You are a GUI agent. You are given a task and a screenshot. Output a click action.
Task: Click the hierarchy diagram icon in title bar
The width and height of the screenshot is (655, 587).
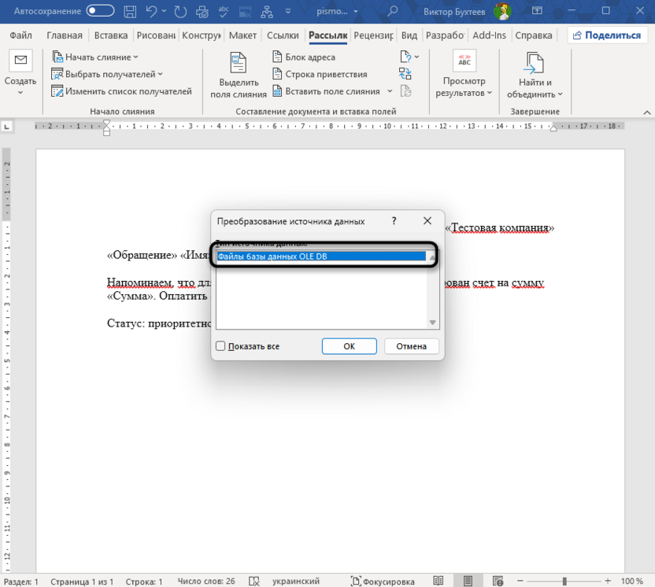coord(267,12)
